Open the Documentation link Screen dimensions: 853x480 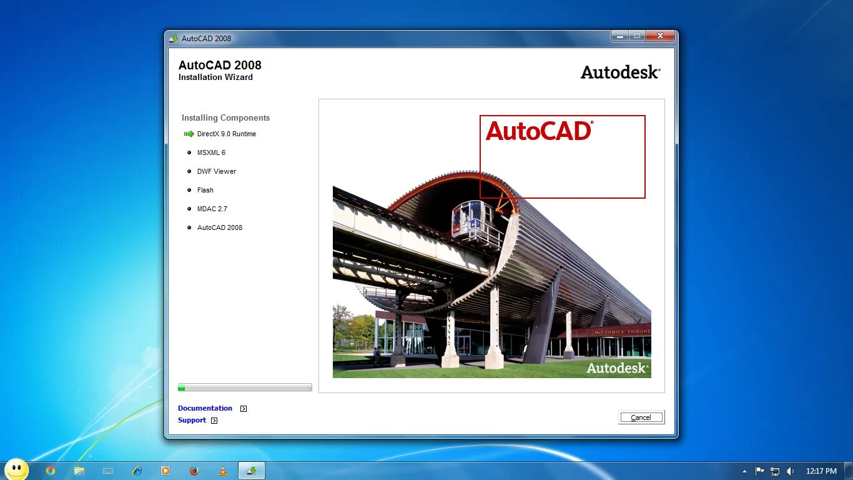(x=205, y=408)
